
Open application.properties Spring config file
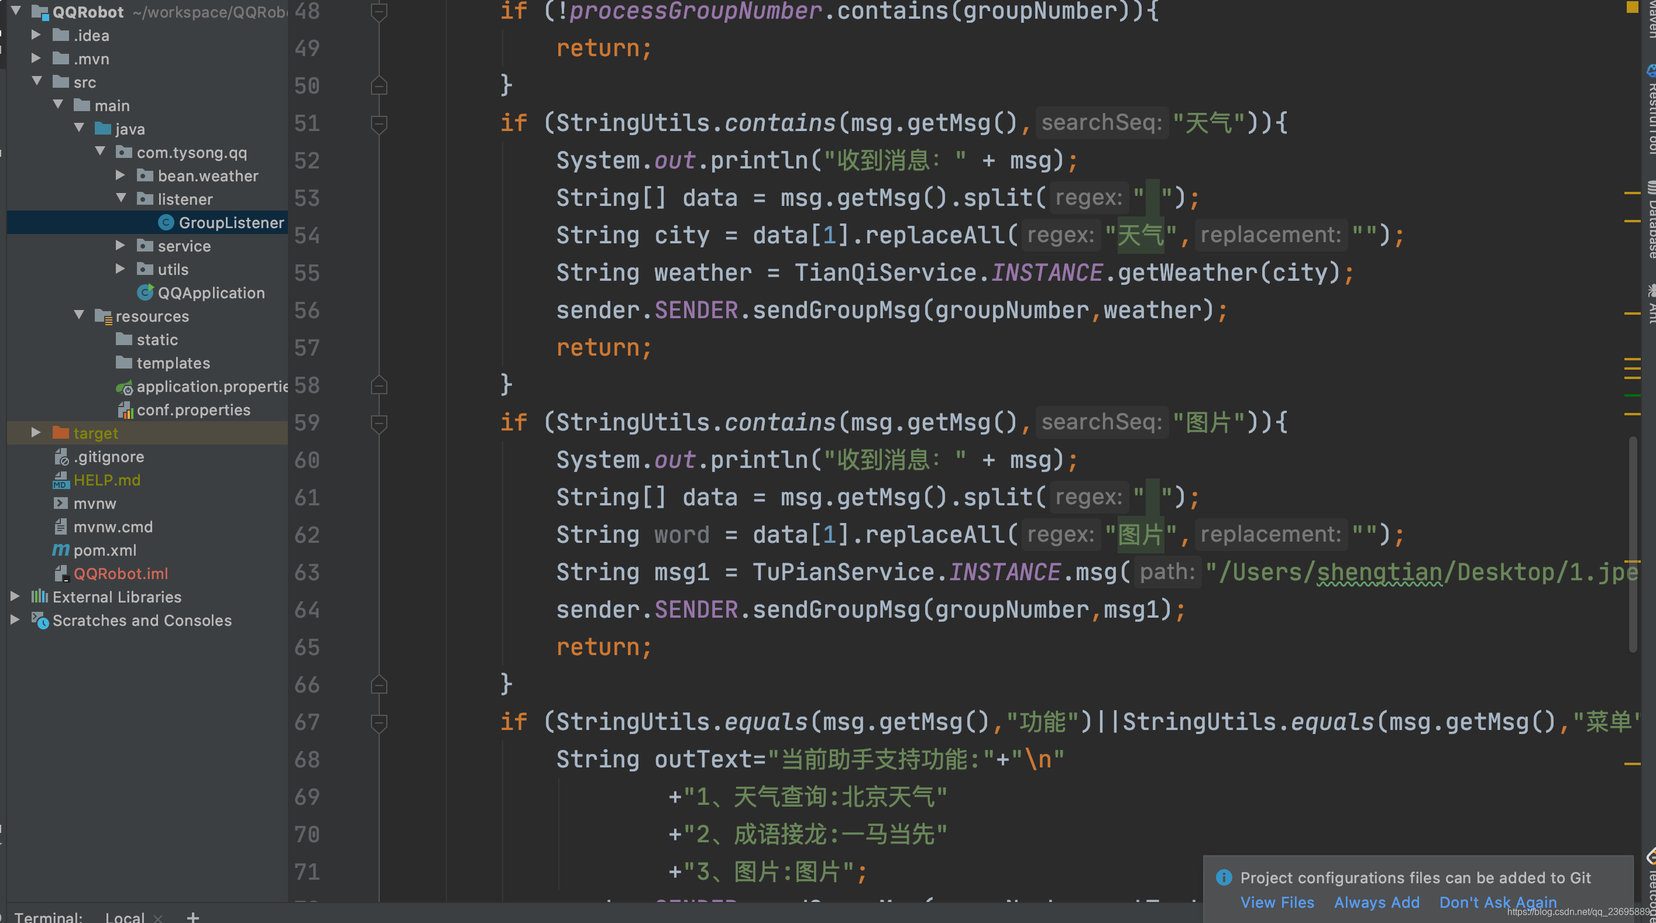(x=211, y=386)
